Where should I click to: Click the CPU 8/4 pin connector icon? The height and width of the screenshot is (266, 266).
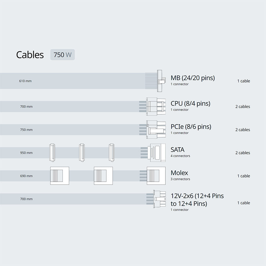pos(156,107)
